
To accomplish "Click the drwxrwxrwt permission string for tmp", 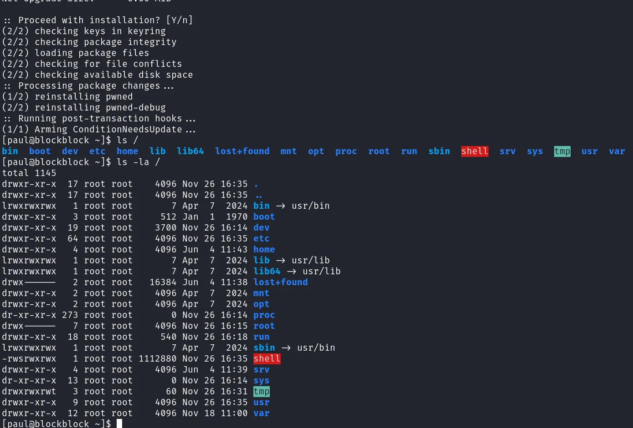I will [x=29, y=391].
